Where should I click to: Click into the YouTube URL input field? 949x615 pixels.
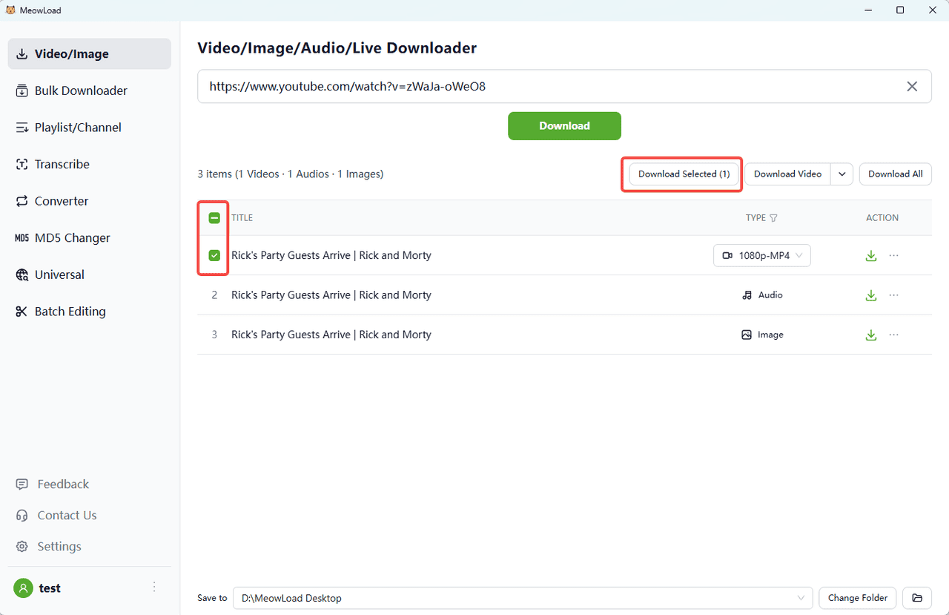(x=549, y=87)
